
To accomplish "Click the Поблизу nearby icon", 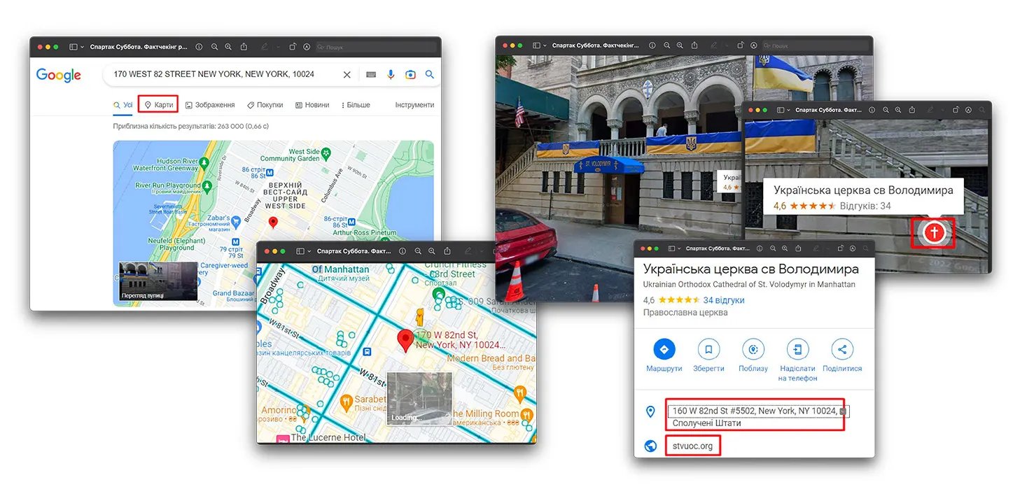I will (753, 349).
